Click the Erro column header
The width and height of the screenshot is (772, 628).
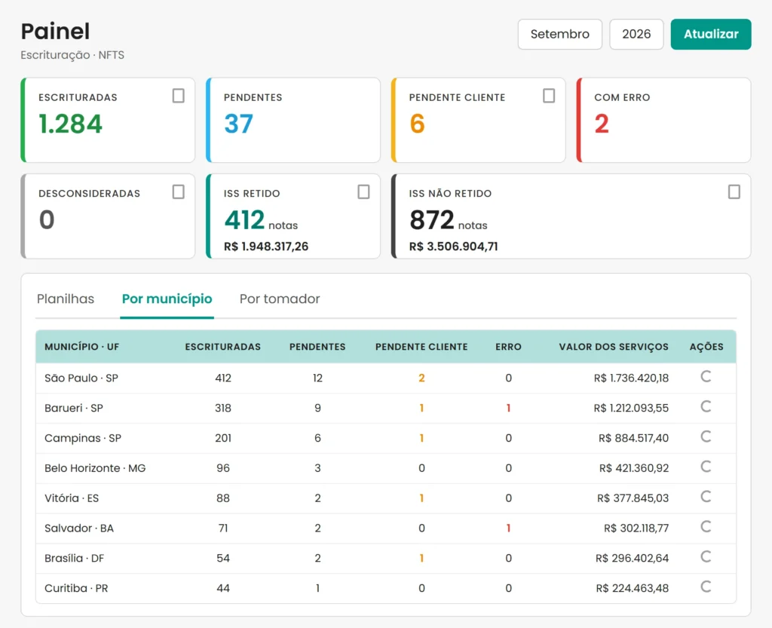point(508,347)
